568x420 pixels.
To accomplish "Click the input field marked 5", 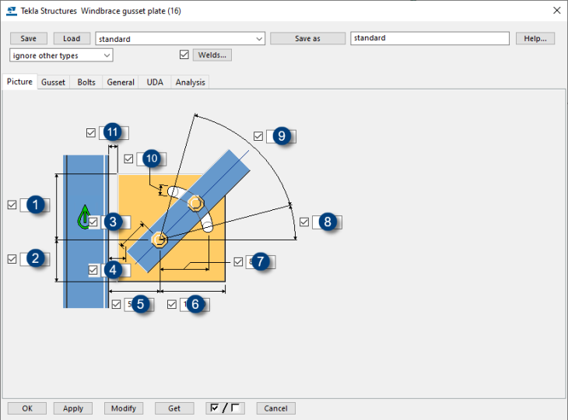I will (x=139, y=305).
